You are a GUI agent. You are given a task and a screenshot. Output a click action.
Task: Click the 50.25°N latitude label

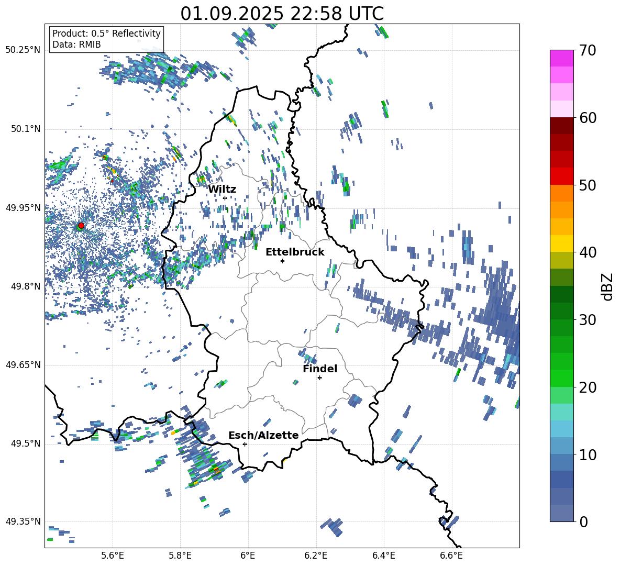[x=23, y=50]
